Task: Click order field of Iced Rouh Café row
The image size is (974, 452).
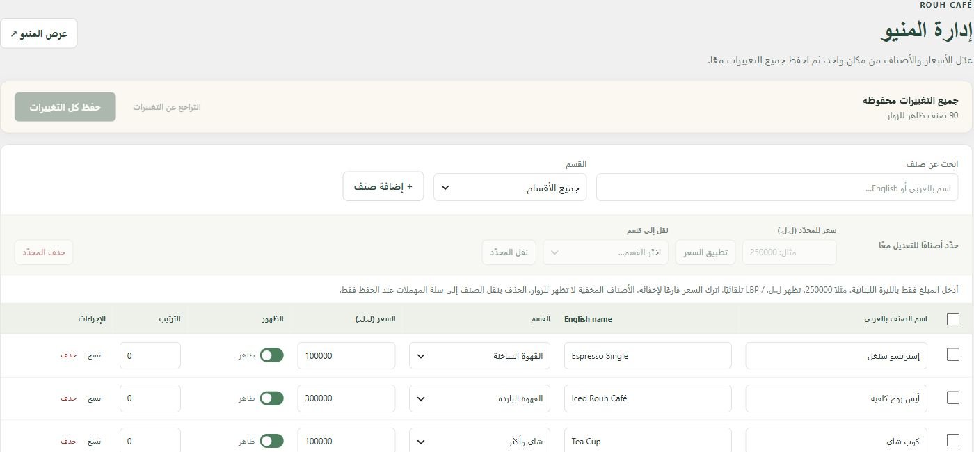Action: coord(150,398)
